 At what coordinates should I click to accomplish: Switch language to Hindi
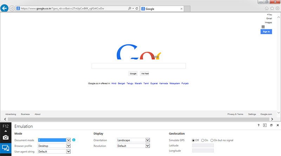pos(114,83)
